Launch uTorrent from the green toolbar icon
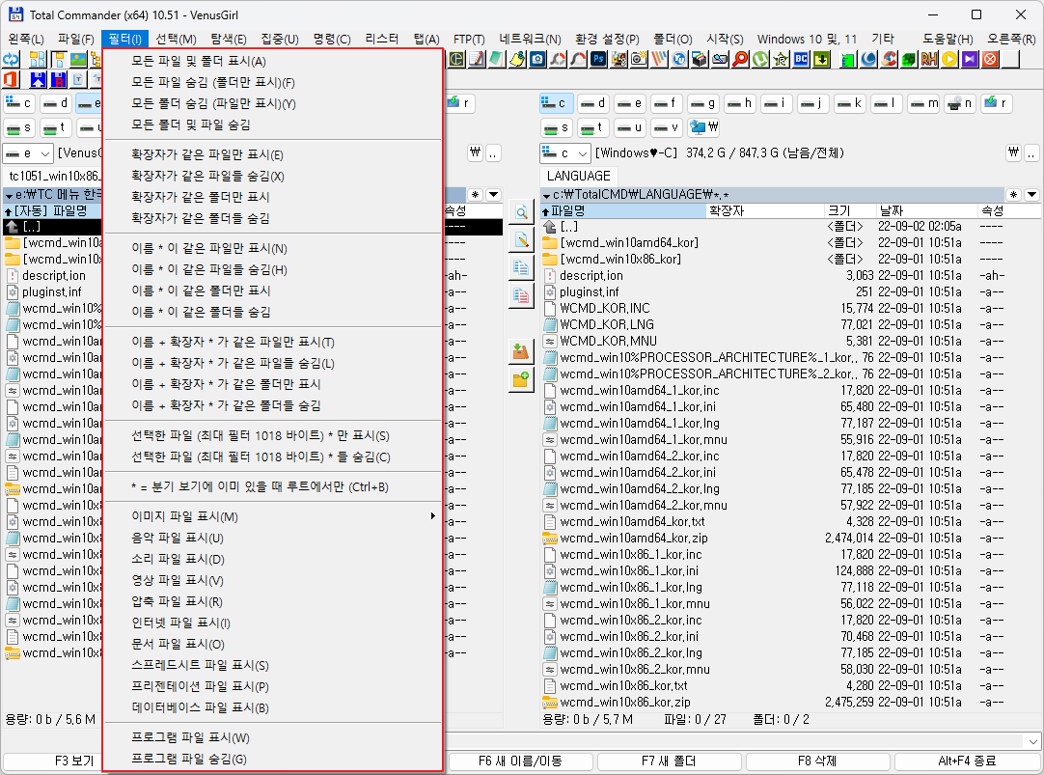 [760, 59]
